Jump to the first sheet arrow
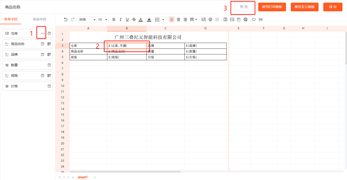Viewport: 347px width, 180px height. (x=60, y=177)
